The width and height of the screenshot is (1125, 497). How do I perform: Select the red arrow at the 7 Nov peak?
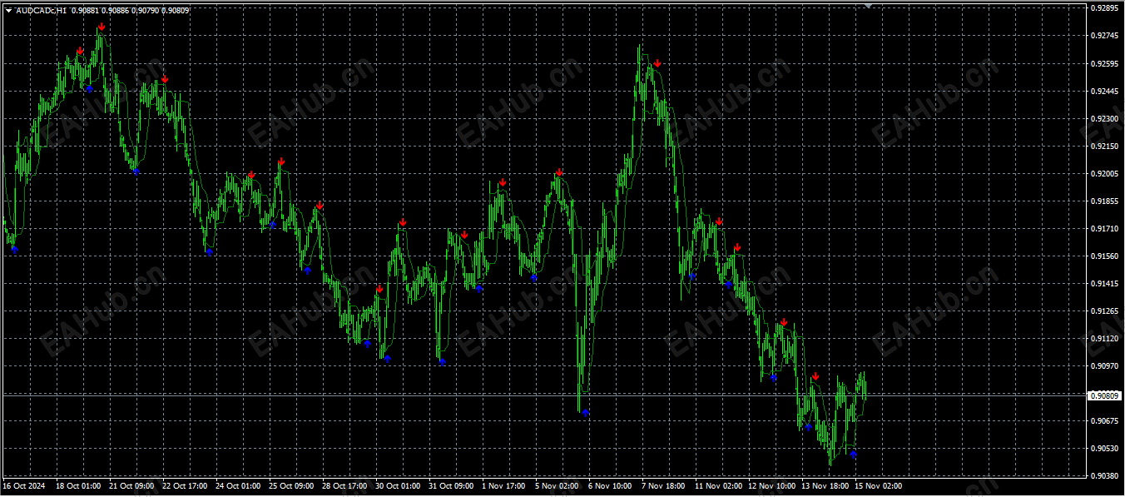(x=657, y=63)
